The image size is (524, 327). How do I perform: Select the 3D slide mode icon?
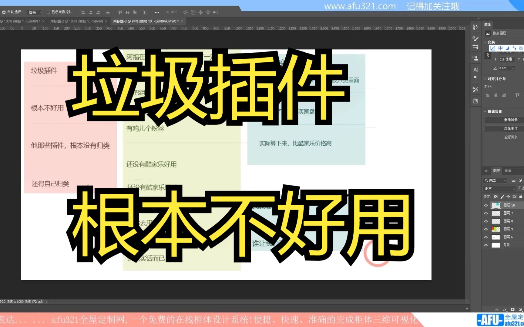coord(208,12)
